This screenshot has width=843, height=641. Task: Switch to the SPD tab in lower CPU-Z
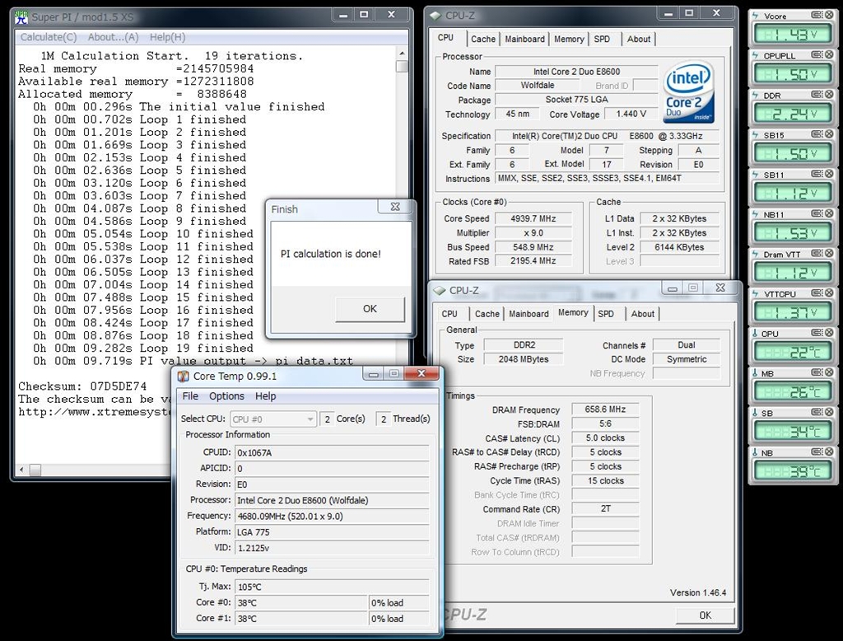tap(606, 314)
